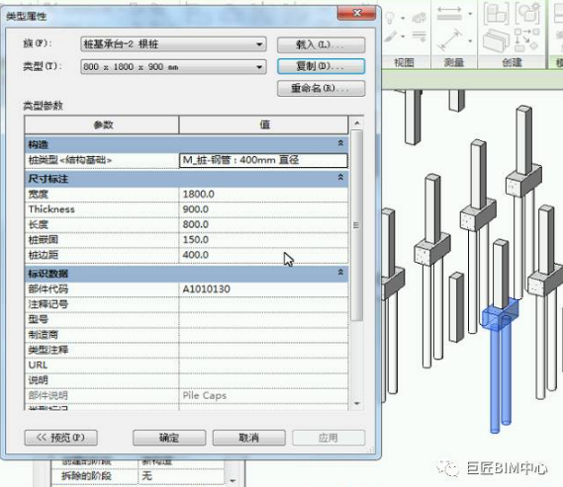Click the 载入(L)... load button
Viewport: 563px width, 487px height.
321,44
